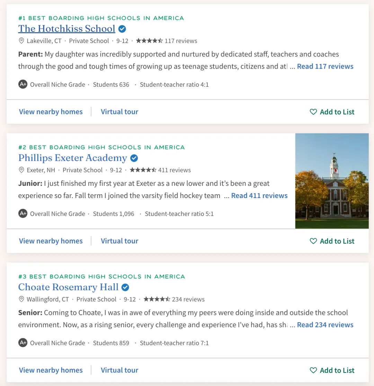374x386 pixels.
Task: Open Virtual tour for Phillips Exeter Academy
Action: 119,241
